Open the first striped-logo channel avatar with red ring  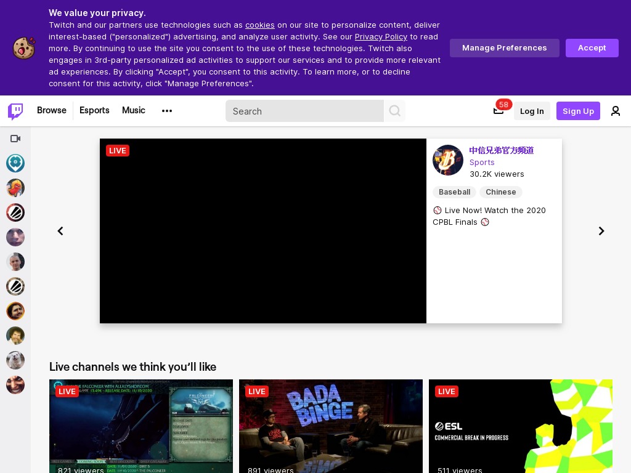point(15,212)
